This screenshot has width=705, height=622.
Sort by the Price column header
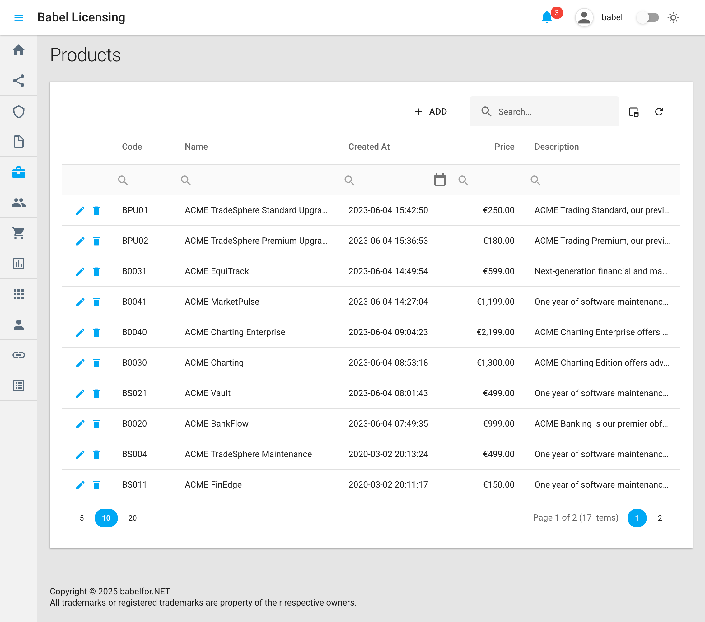coord(504,147)
